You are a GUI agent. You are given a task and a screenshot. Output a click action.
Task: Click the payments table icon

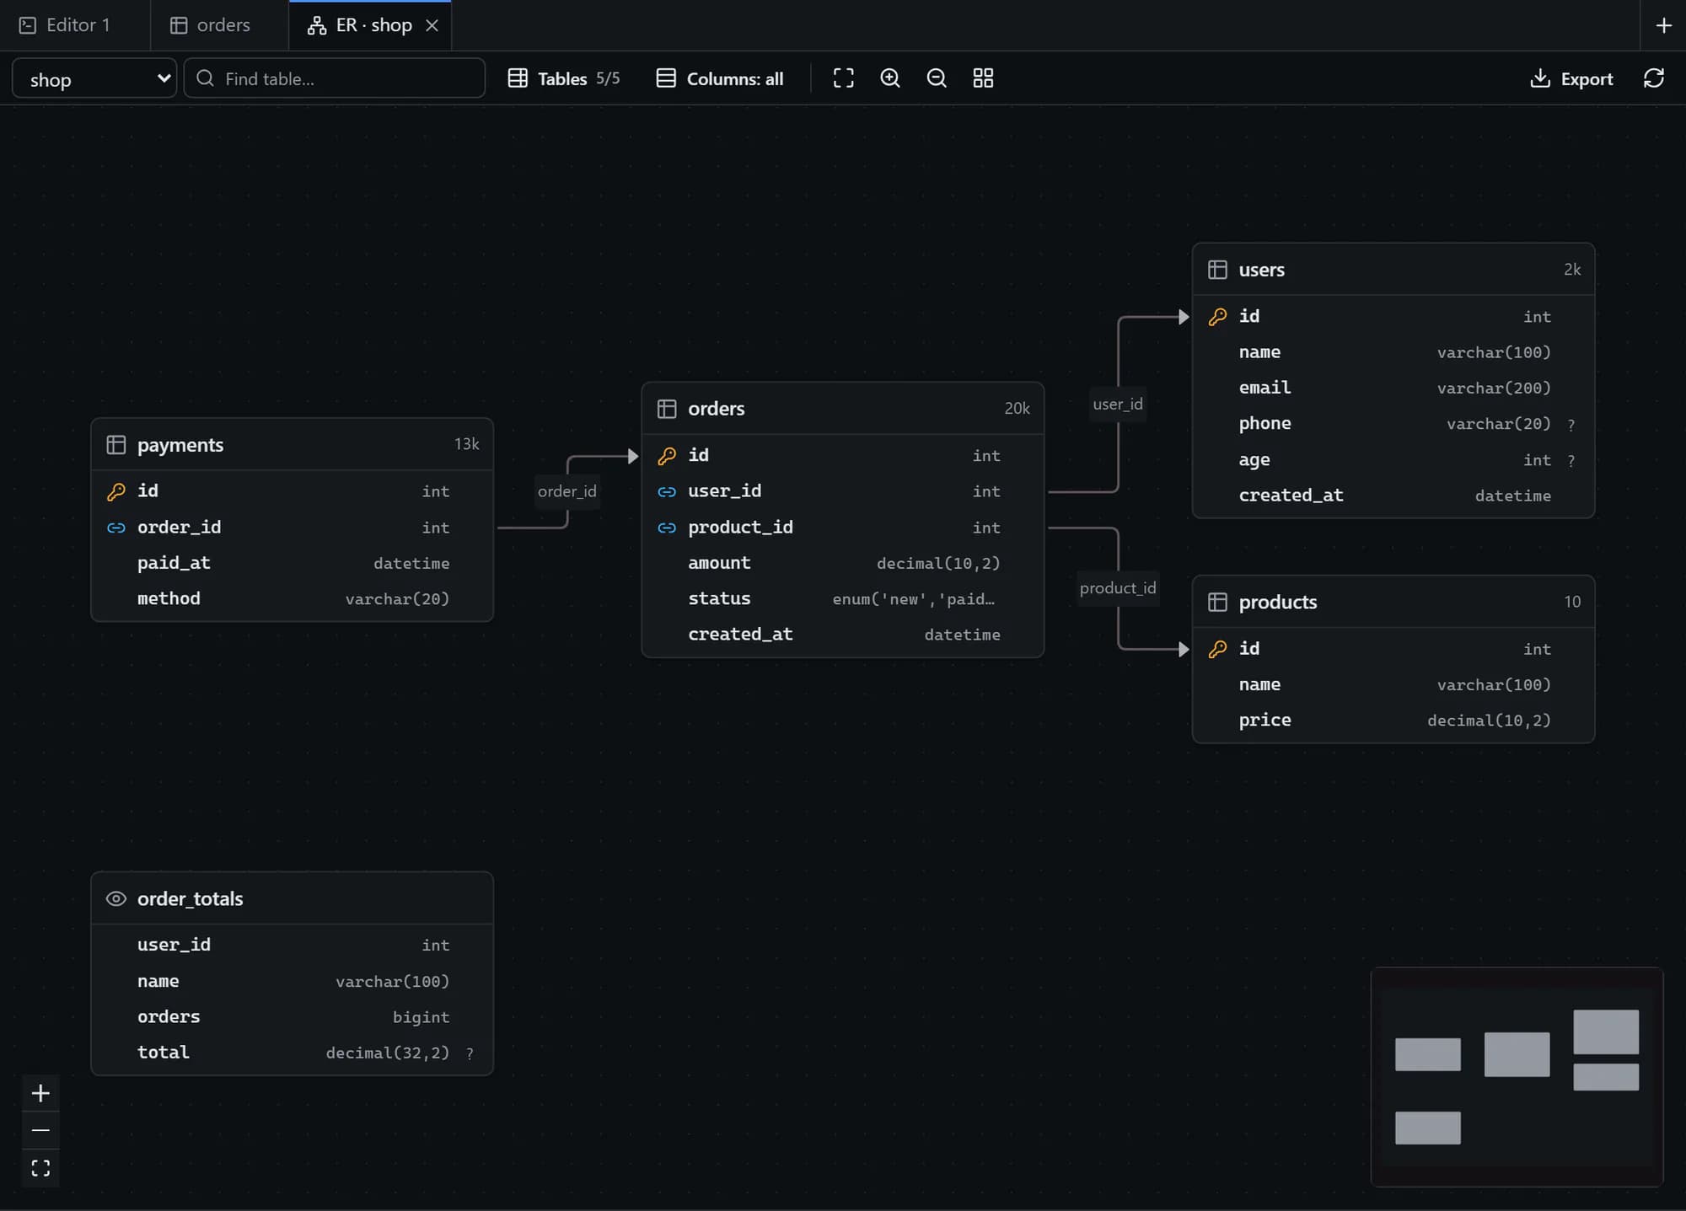coord(116,445)
